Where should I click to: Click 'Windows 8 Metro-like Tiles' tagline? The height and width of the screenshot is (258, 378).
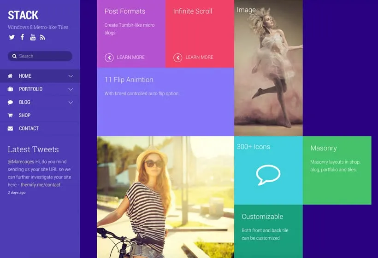pyautogui.click(x=38, y=27)
